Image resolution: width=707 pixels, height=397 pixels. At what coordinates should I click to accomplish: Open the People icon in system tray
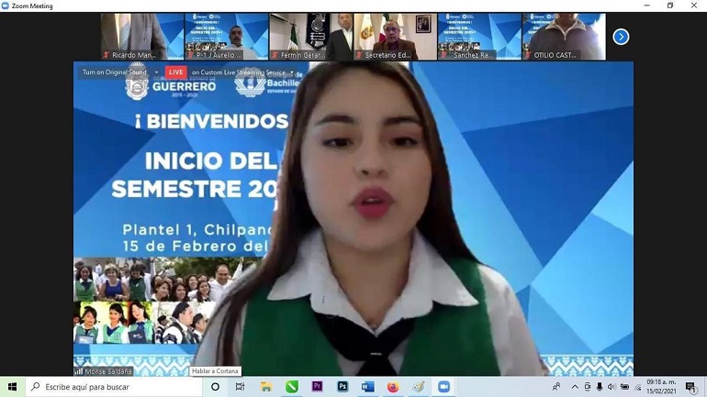pos(556,387)
